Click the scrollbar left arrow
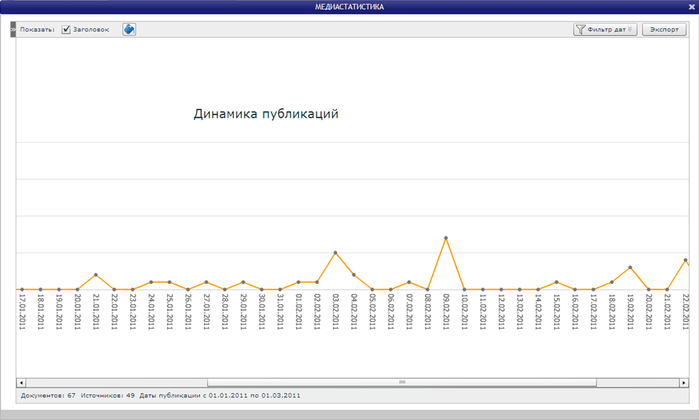 (21, 383)
